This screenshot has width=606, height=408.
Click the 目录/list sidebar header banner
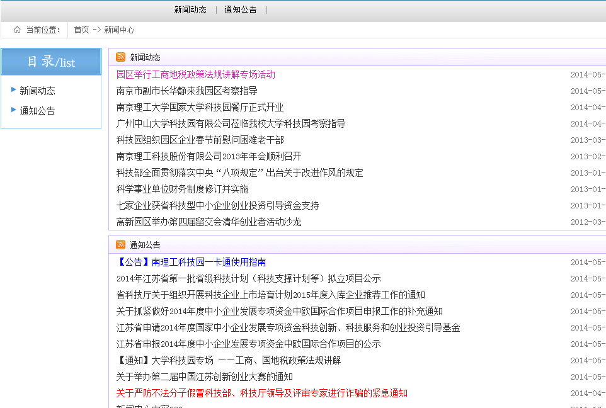(51, 62)
